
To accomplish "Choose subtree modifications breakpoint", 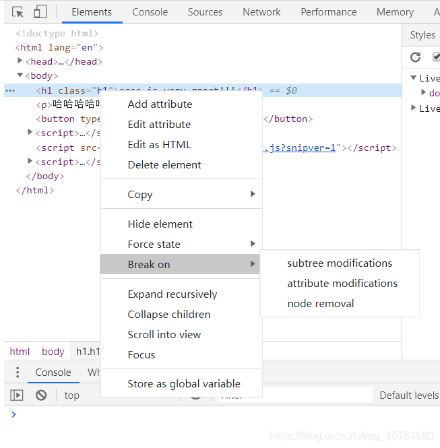I will (x=340, y=263).
